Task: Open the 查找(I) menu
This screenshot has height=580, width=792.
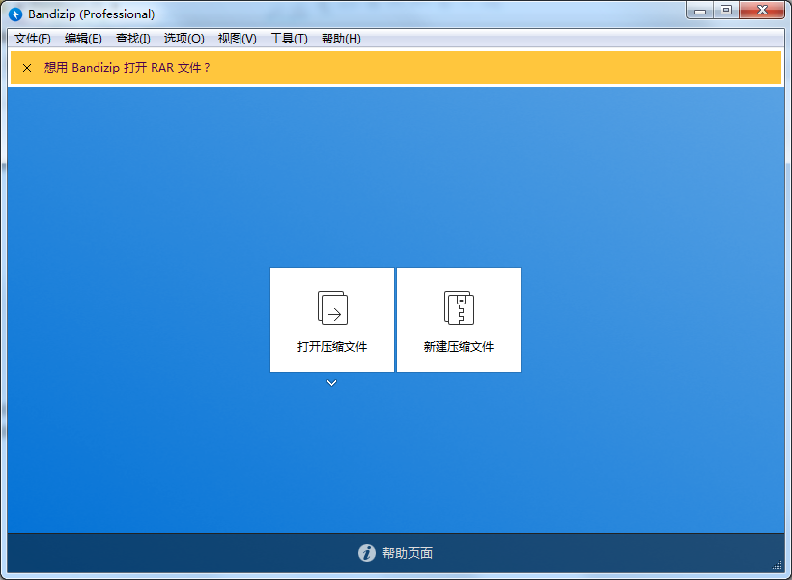Action: pyautogui.click(x=133, y=39)
